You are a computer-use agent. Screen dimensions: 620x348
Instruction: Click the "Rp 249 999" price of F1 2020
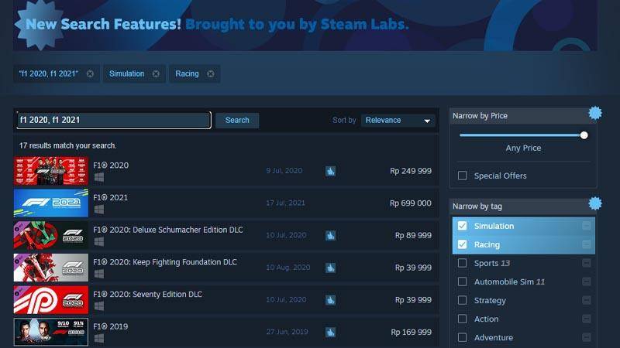[x=411, y=171]
